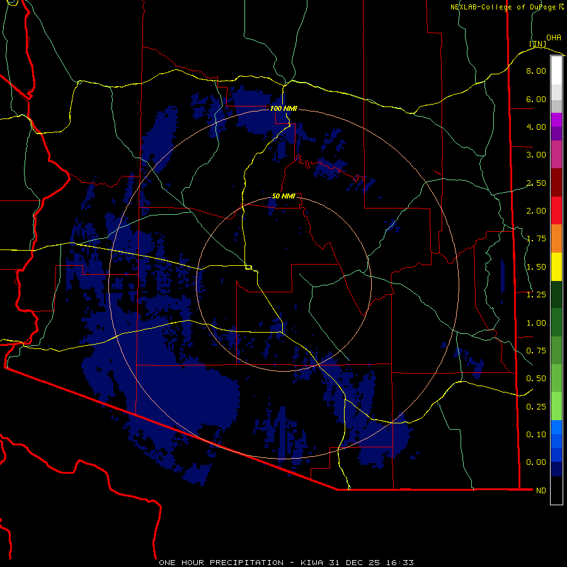Select the 0.25 legend value

point(536,407)
